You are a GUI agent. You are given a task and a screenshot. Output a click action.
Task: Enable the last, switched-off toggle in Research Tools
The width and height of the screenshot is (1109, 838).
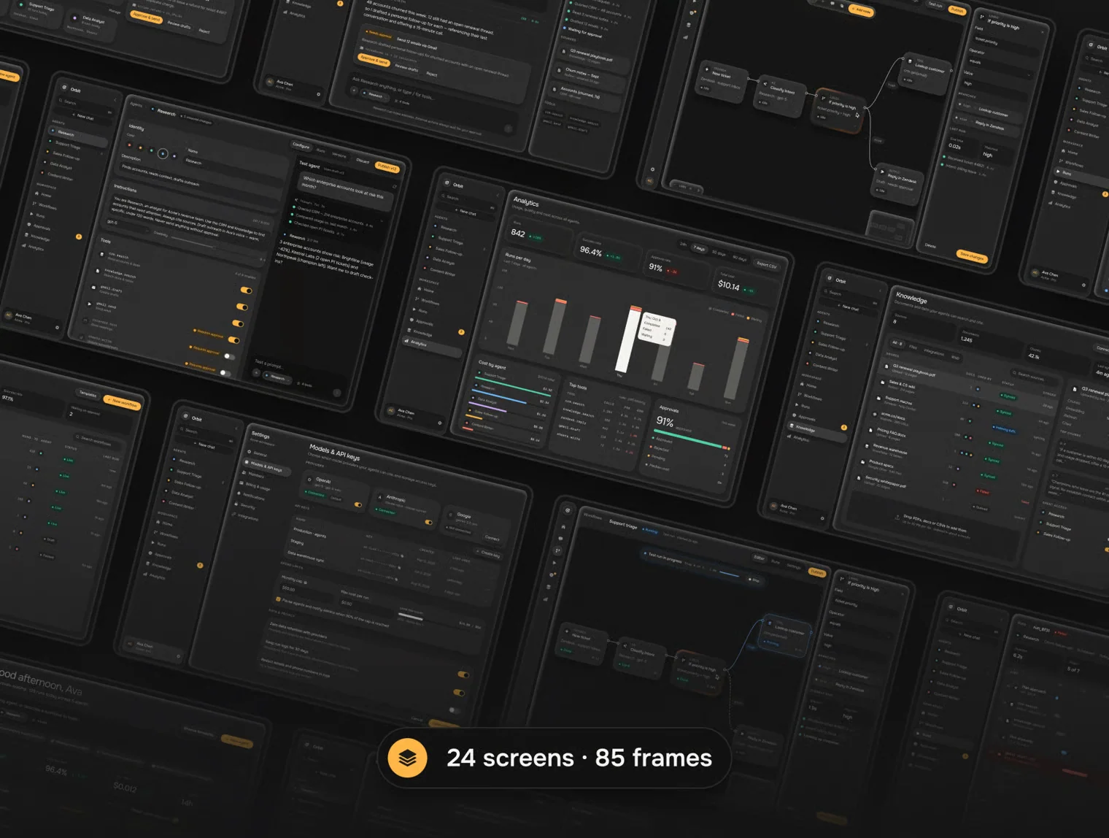click(225, 373)
